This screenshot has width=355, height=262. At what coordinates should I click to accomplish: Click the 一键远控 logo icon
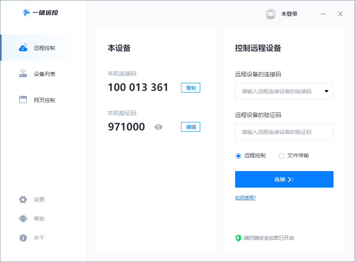coord(26,13)
